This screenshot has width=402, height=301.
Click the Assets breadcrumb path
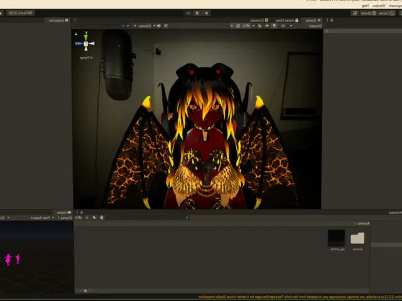[364, 223]
